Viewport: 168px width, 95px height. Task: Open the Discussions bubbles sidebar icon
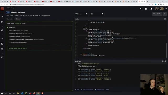pyautogui.click(x=2, y=49)
